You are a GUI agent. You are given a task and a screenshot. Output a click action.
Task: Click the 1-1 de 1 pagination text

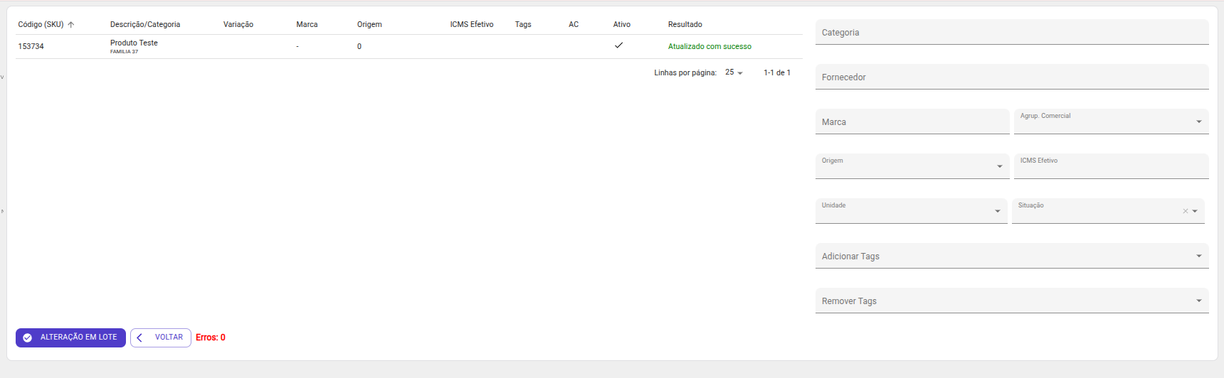[x=777, y=72]
